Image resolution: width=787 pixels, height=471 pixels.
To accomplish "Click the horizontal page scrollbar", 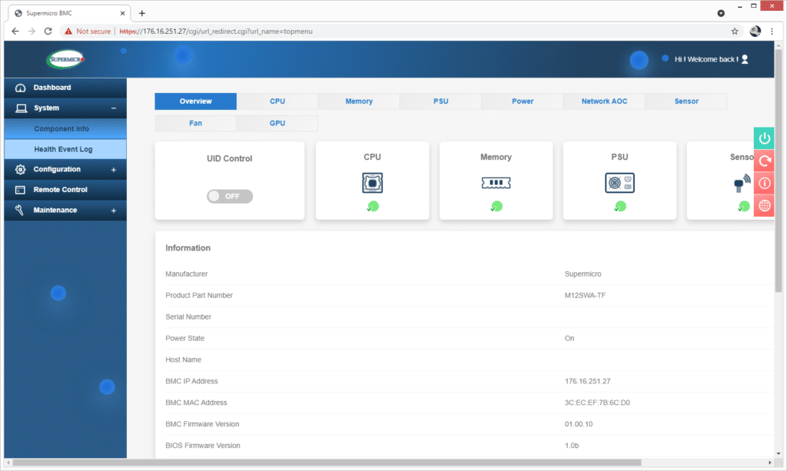I will (x=327, y=463).
